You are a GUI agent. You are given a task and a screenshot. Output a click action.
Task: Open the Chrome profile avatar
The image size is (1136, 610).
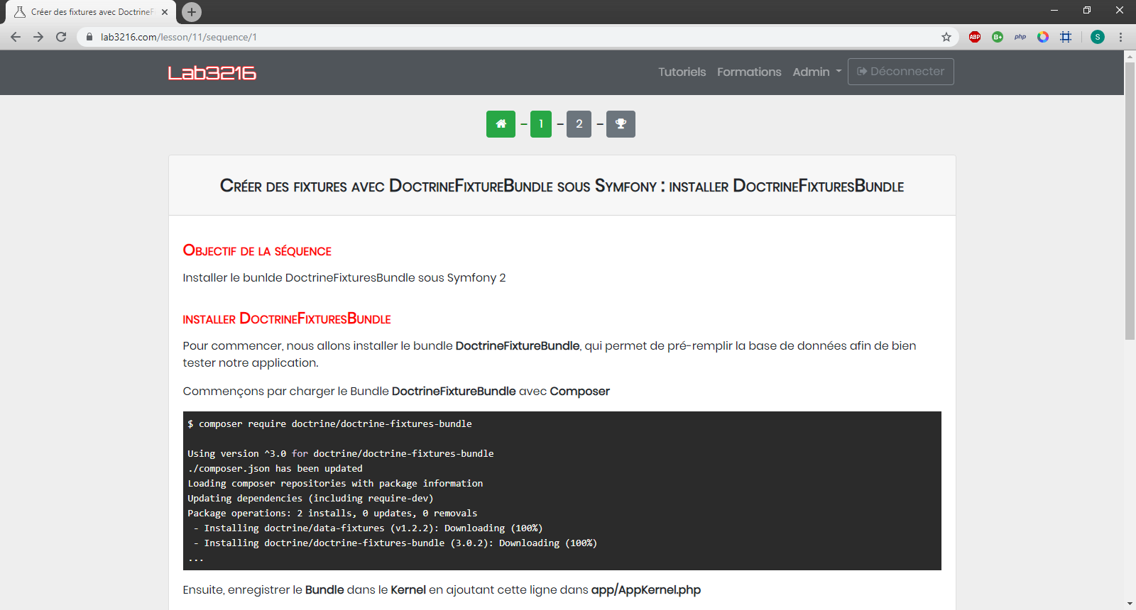[x=1097, y=37]
